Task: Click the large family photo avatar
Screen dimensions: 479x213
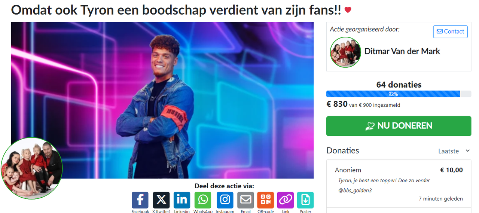Action: click(31, 168)
